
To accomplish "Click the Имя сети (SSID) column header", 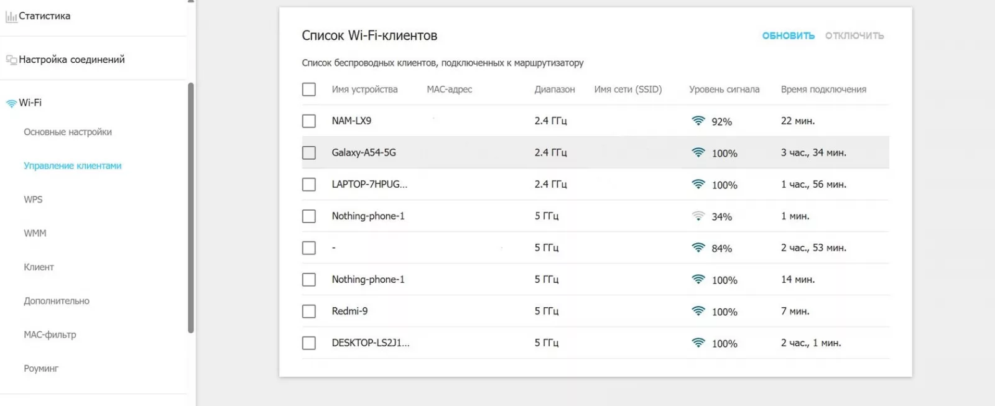I will [628, 90].
